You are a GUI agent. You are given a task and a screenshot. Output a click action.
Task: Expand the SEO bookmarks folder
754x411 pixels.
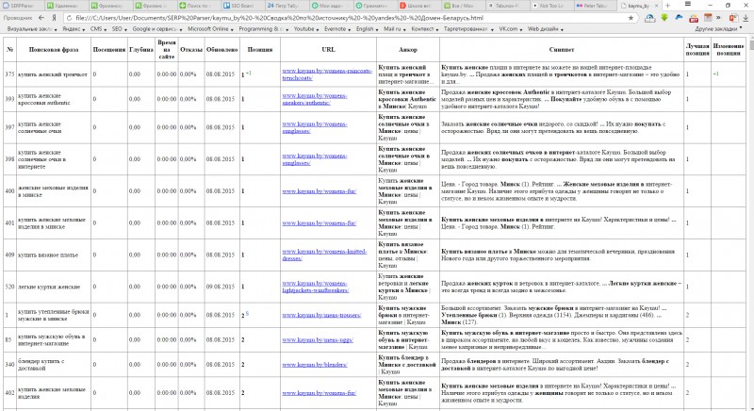pyautogui.click(x=120, y=29)
